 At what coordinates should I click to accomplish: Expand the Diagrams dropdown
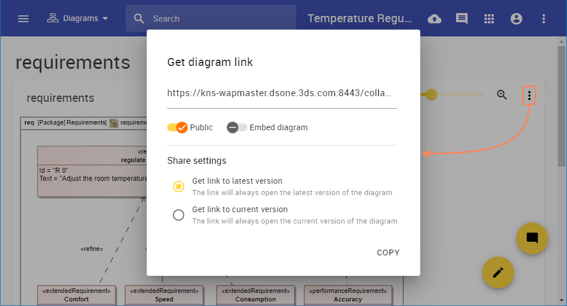[78, 19]
